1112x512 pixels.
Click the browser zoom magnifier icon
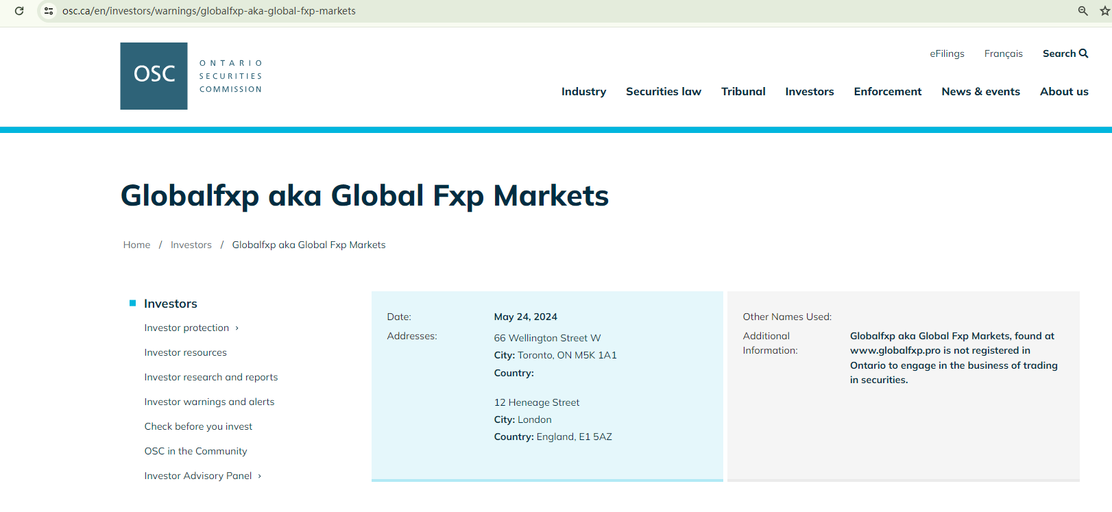pyautogui.click(x=1083, y=11)
